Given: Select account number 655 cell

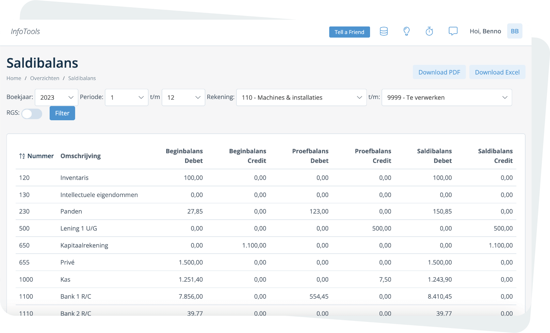Looking at the screenshot, I should coord(24,262).
